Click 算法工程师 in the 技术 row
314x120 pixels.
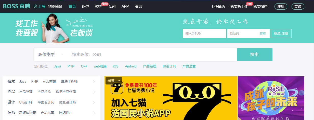[69, 82]
